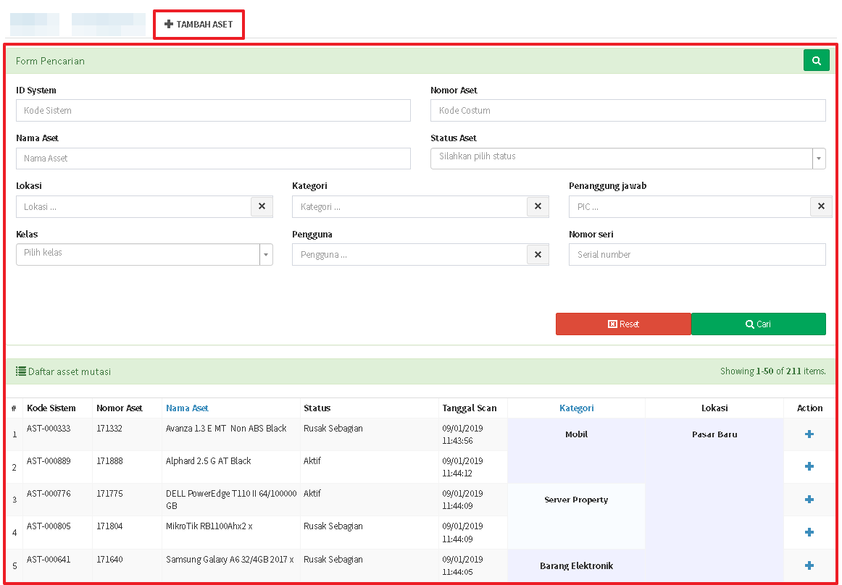Clear the Lokasi field with its X icon
This screenshot has height=585, width=842.
pyautogui.click(x=262, y=206)
